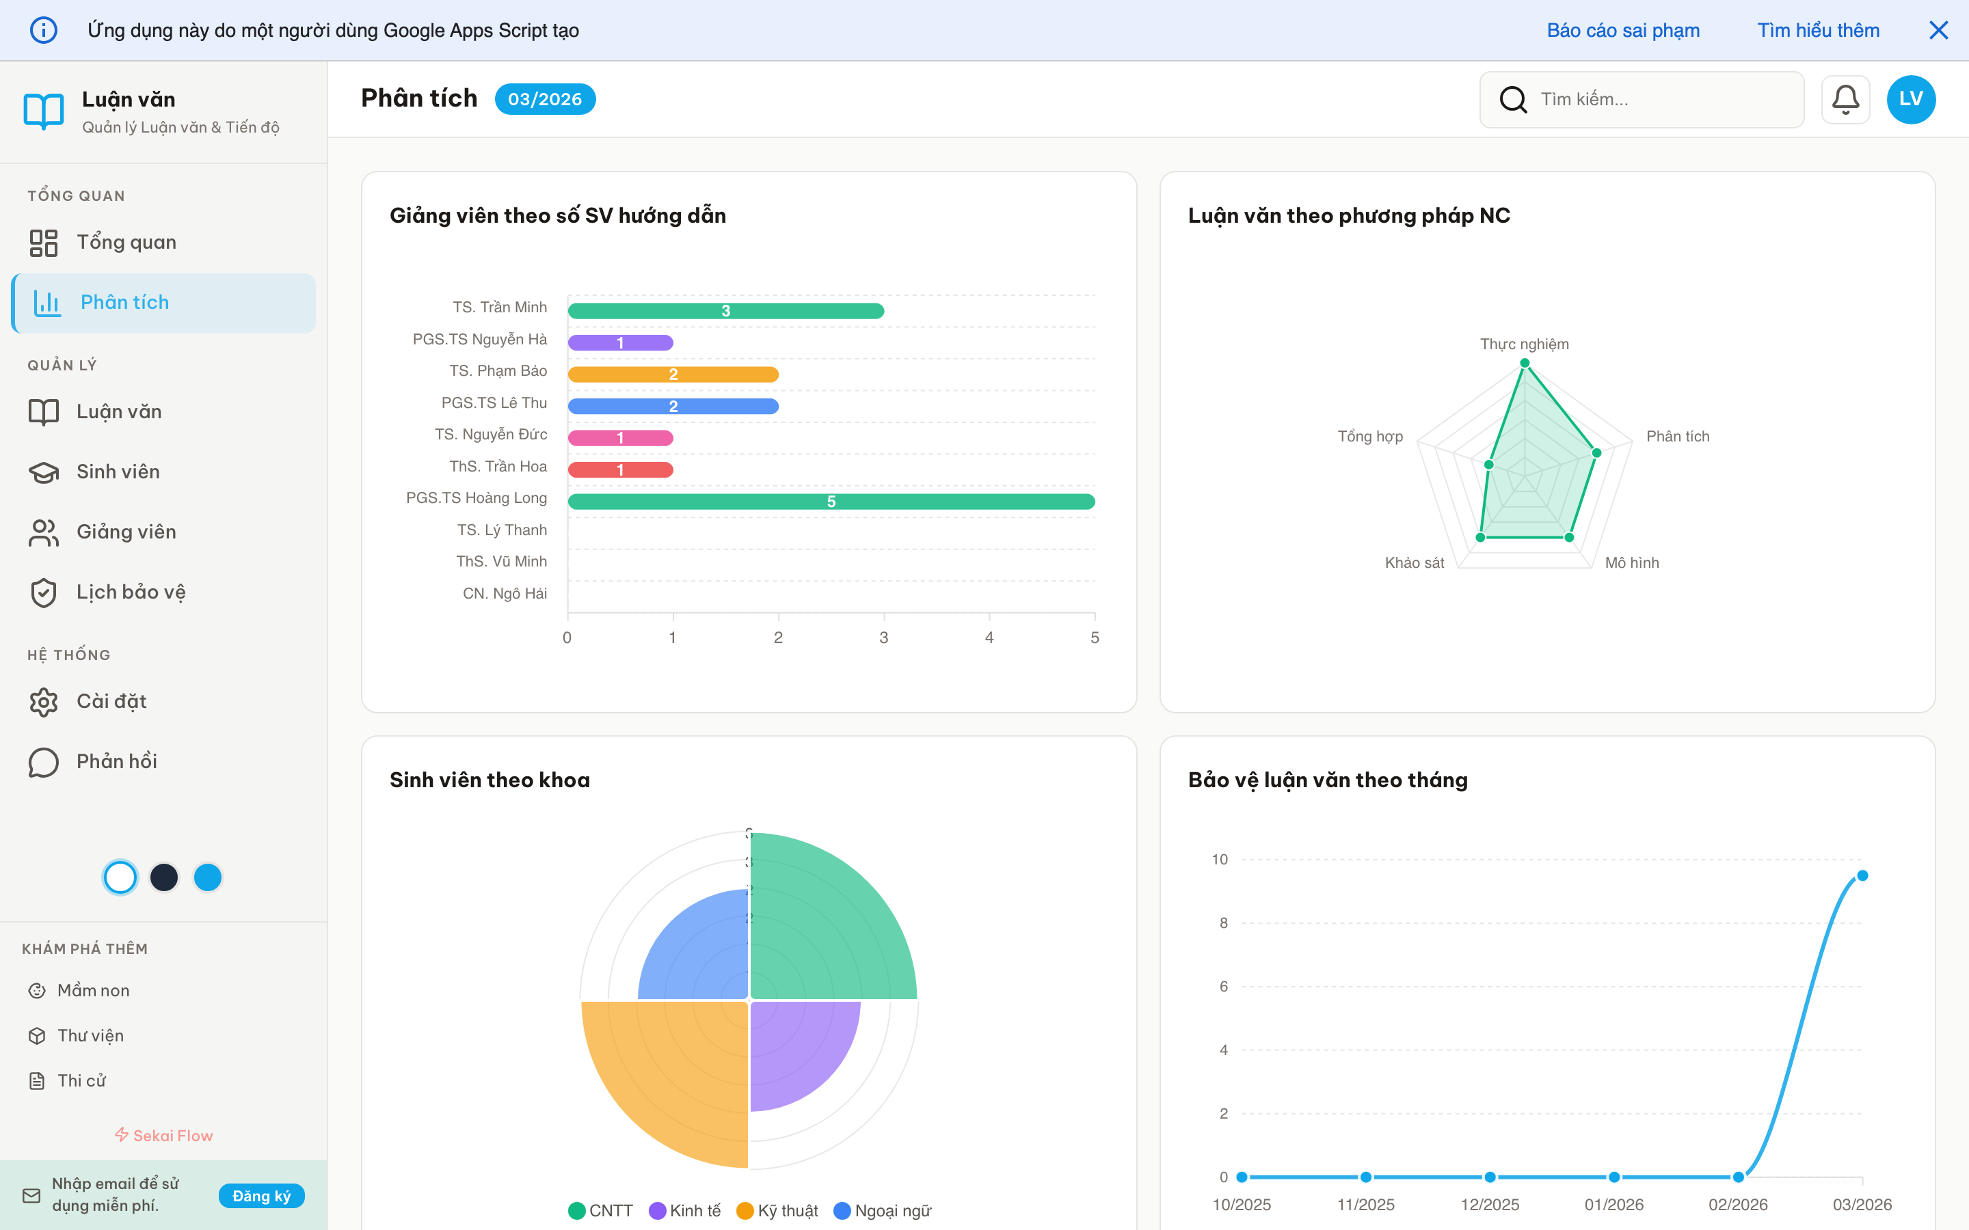Click the Sinh viên graduation cap icon
Screen dimensions: 1969x1230
tap(44, 473)
